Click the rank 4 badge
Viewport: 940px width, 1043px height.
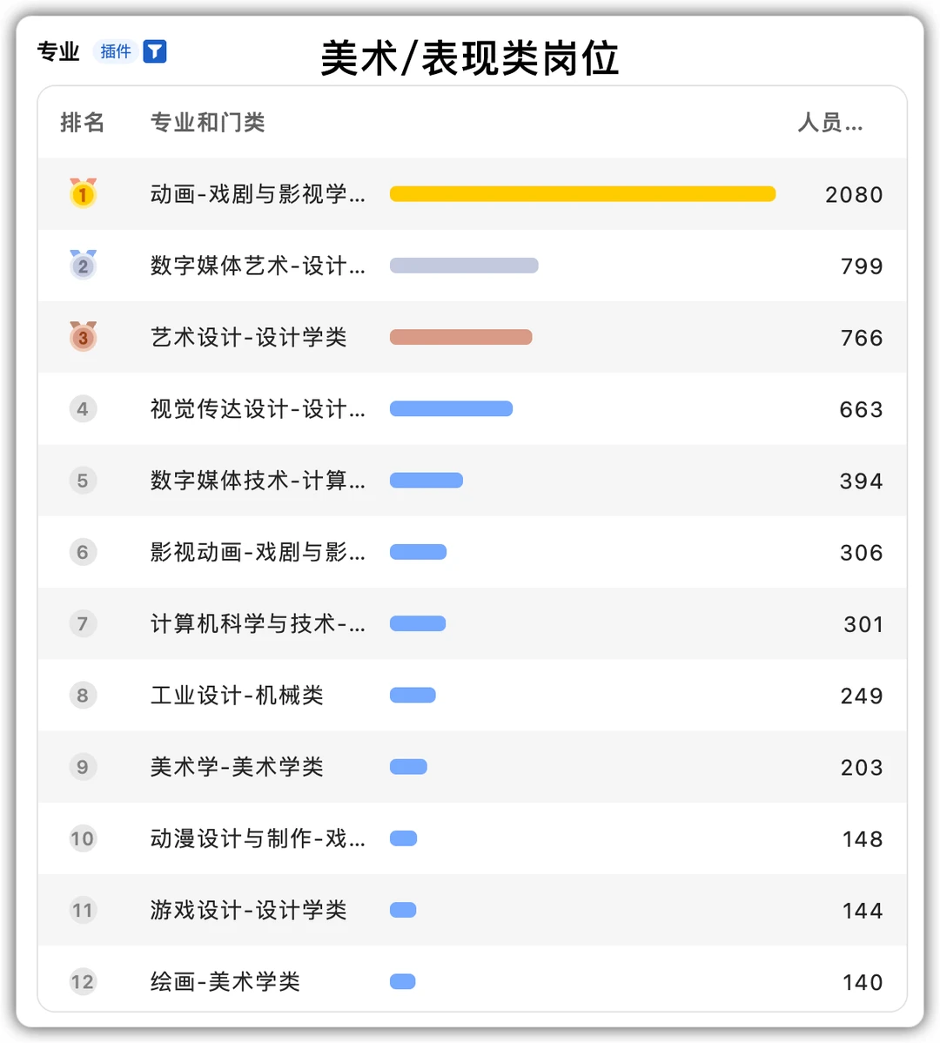click(83, 408)
